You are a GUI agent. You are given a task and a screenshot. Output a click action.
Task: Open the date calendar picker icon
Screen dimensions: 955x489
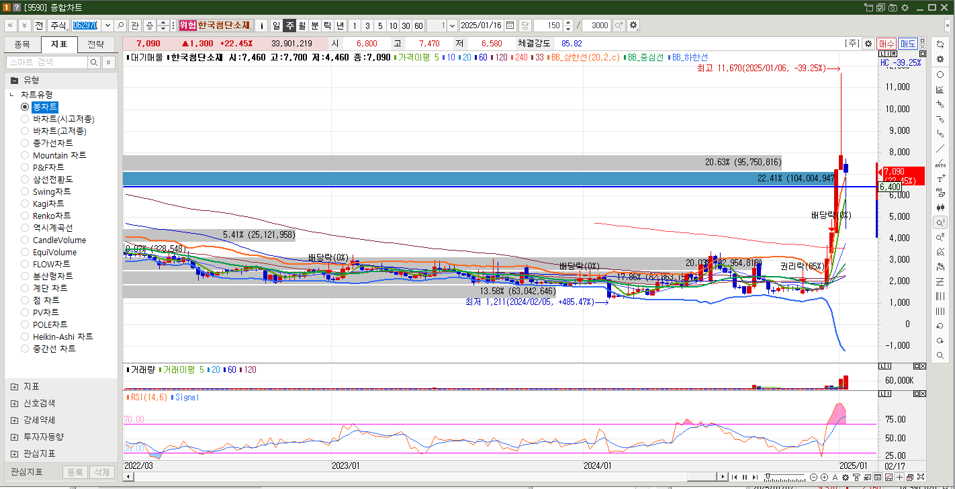tap(510, 26)
